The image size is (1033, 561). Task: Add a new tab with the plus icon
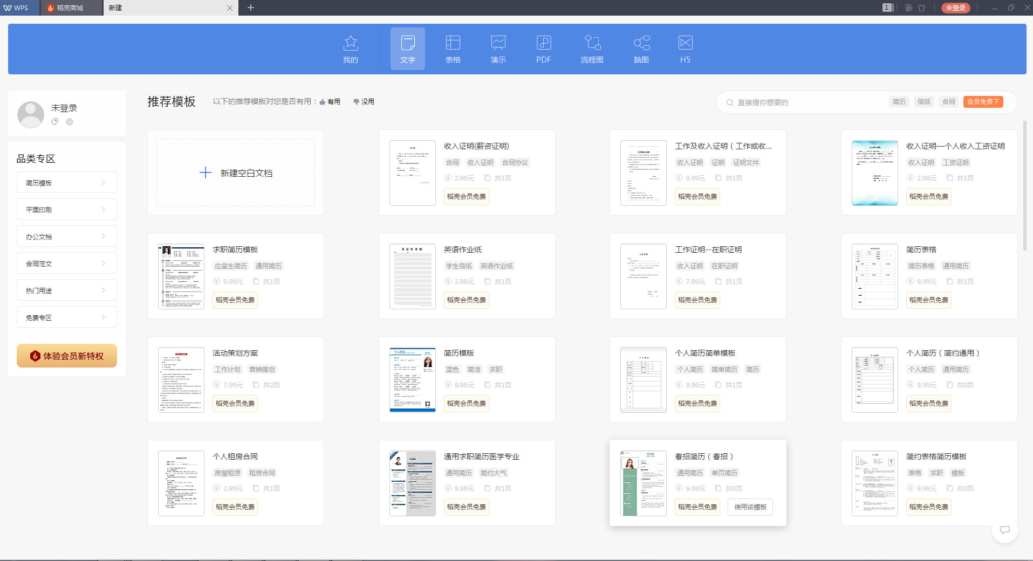pos(250,8)
